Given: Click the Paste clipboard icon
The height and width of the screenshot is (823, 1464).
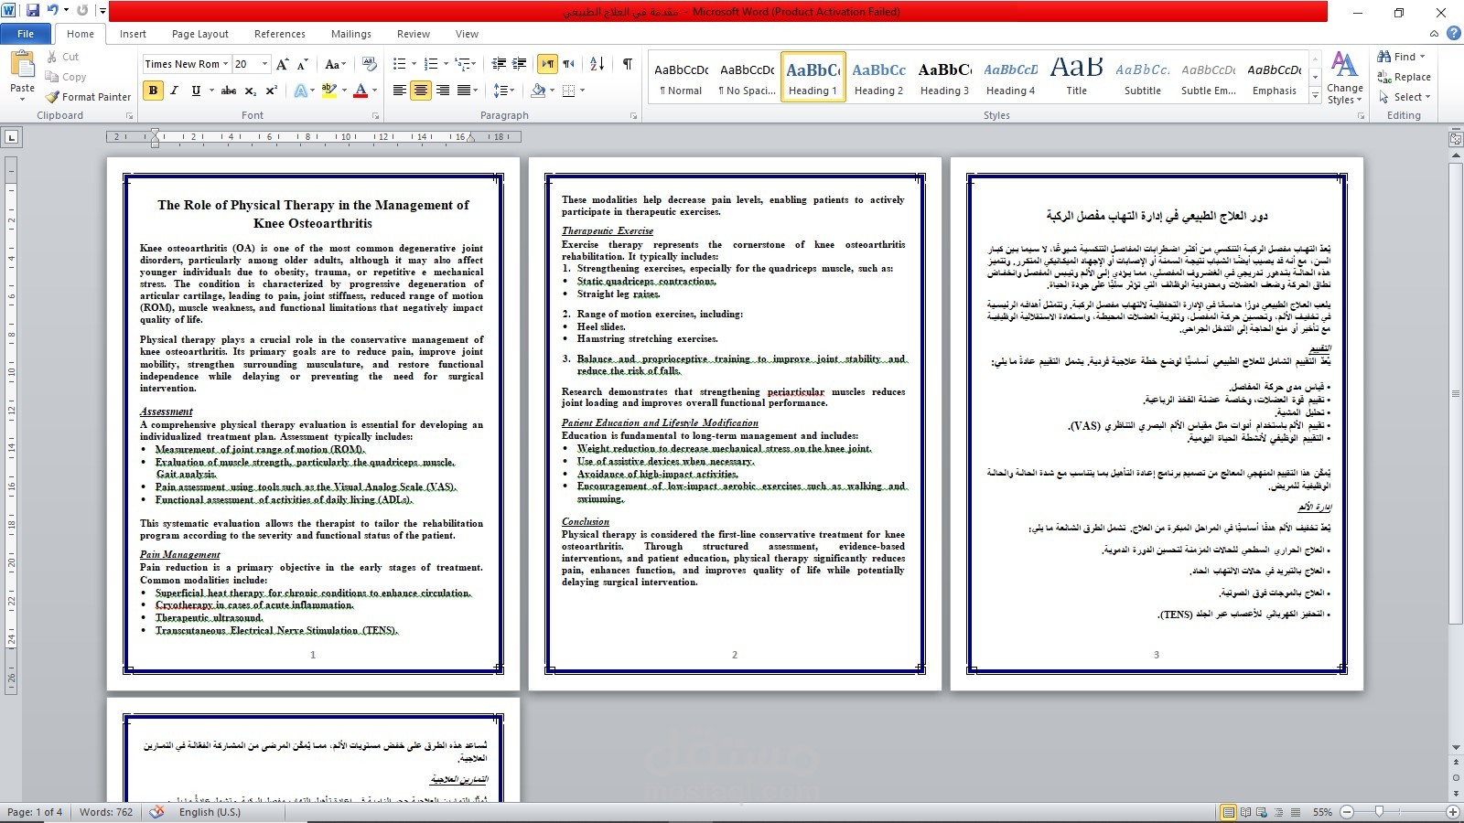Looking at the screenshot, I should coord(22,66).
